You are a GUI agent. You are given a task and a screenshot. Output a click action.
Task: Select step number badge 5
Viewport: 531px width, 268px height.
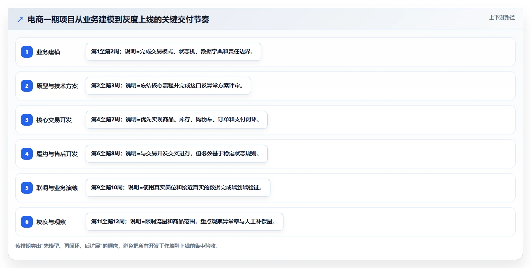coord(27,188)
